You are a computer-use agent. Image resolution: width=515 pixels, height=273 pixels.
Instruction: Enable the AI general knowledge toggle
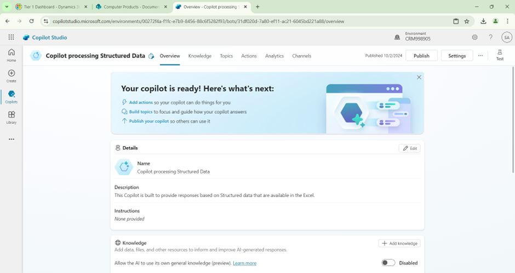pyautogui.click(x=388, y=263)
